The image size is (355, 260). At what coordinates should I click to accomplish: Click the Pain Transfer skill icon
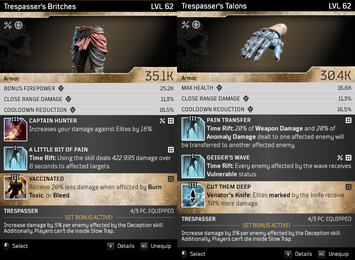tap(193, 129)
